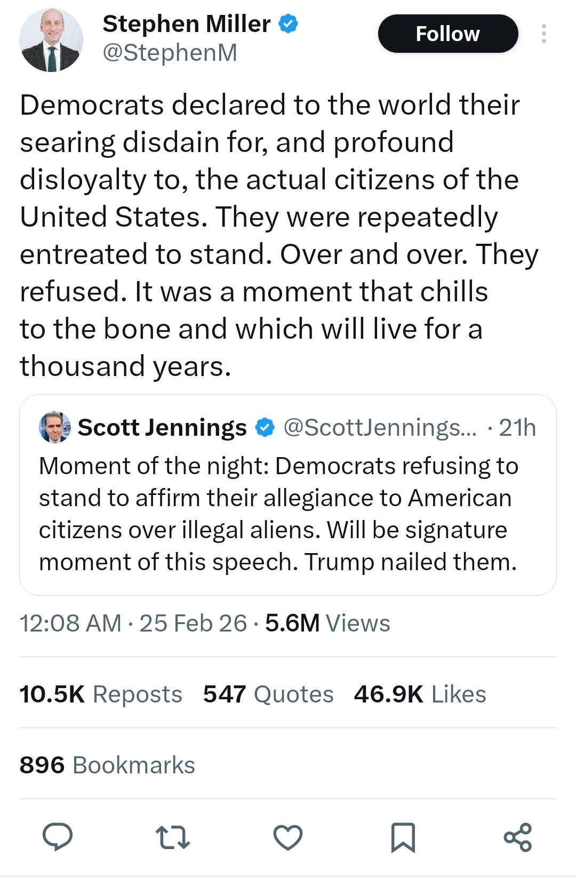Viewport: 576px width, 879px height.
Task: Like the post with heart icon
Action: point(288,837)
